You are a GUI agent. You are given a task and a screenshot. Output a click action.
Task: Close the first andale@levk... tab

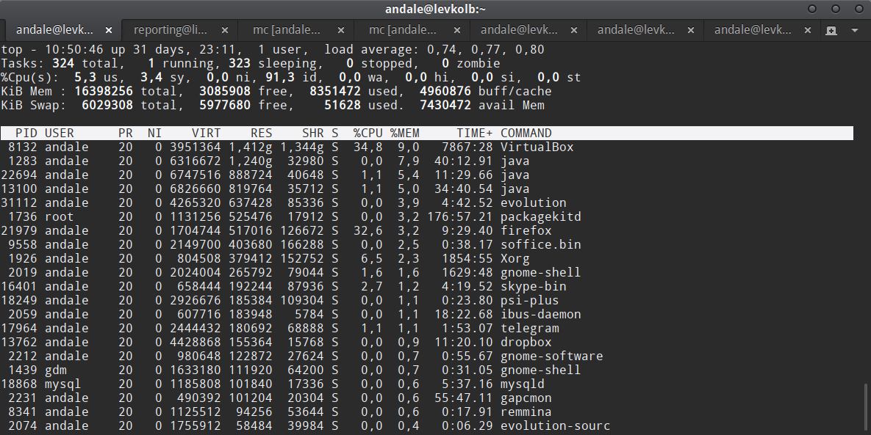(109, 30)
